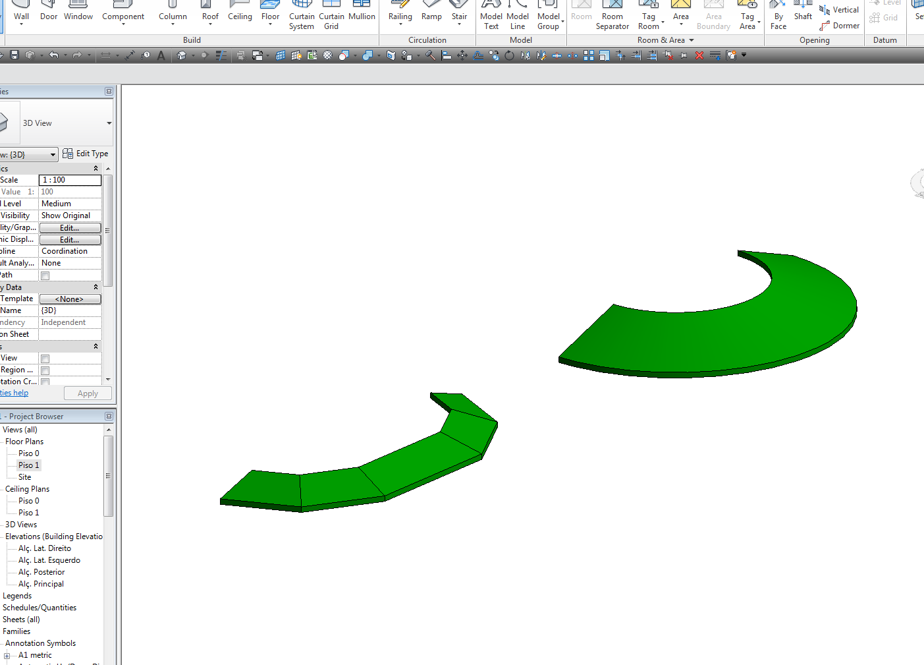Open the Properties help link

pyautogui.click(x=14, y=393)
